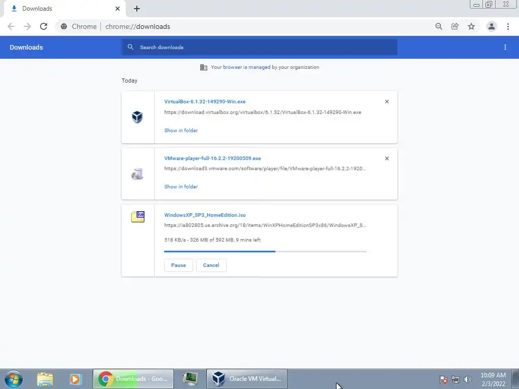Open Windows Explorer from taskbar

[45, 379]
